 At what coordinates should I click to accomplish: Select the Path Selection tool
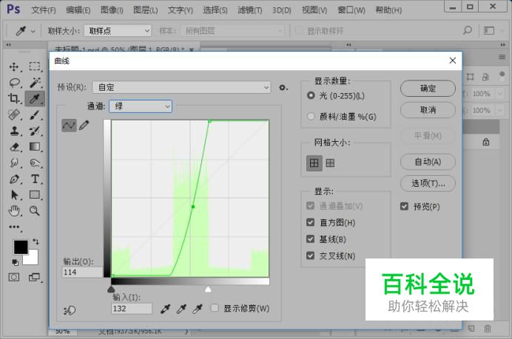(14, 195)
